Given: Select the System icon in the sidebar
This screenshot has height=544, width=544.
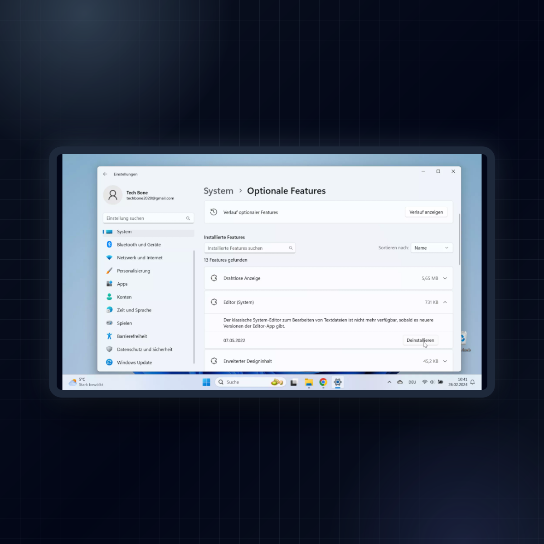Looking at the screenshot, I should (x=109, y=232).
